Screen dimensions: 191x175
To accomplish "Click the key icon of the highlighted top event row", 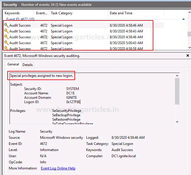I will [6, 25].
